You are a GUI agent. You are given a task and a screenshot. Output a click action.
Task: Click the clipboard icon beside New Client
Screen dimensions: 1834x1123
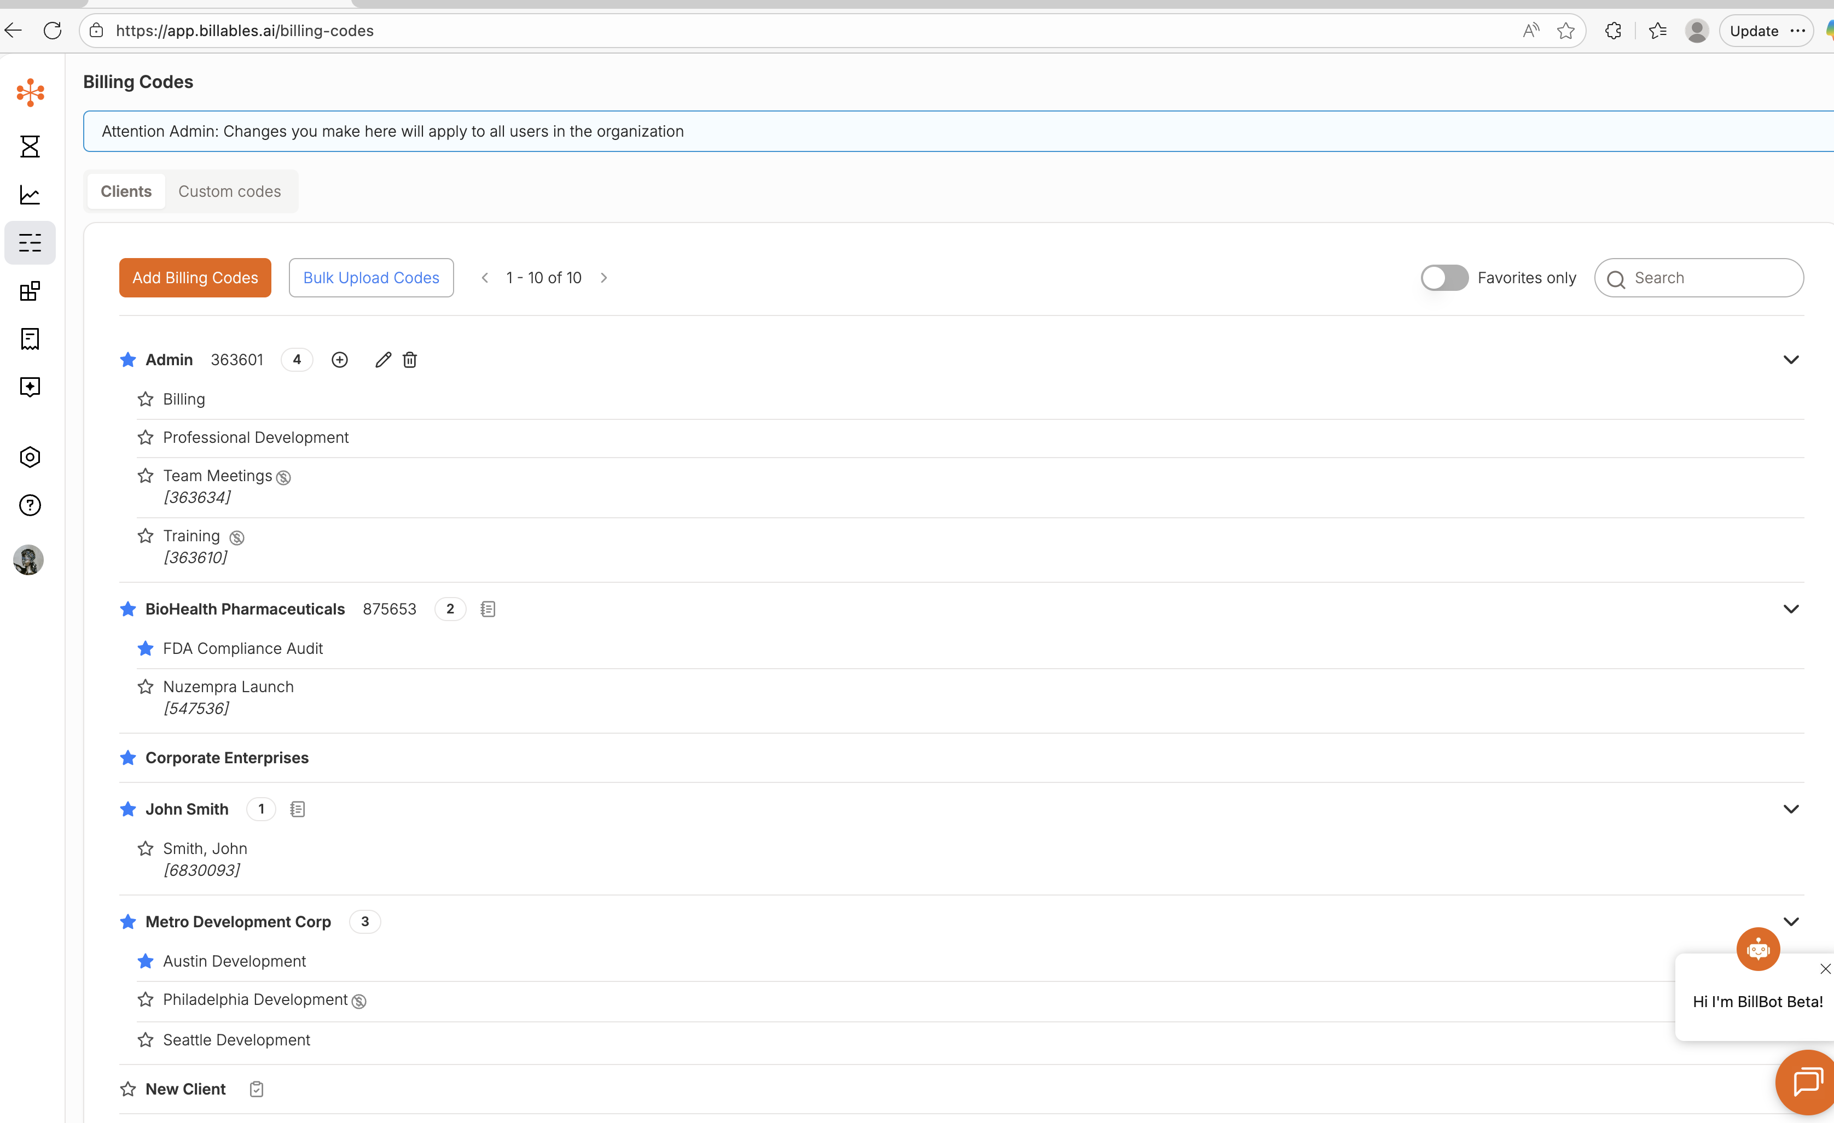[256, 1089]
